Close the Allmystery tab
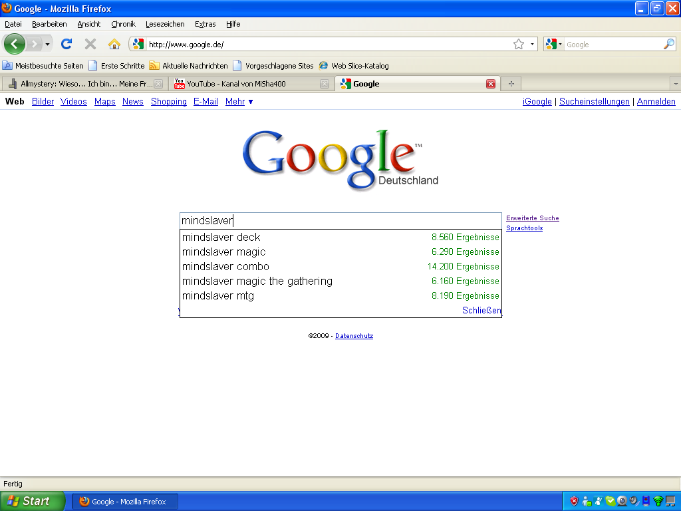Screen dimensions: 681x511 coord(158,84)
